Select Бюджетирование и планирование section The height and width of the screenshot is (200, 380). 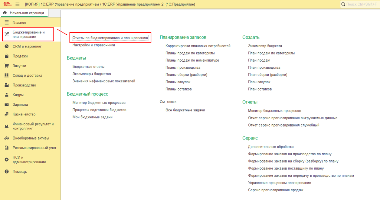pyautogui.click(x=29, y=35)
